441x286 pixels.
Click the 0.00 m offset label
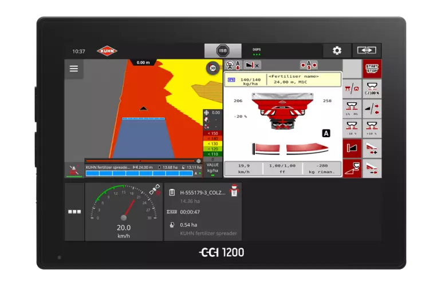(x=143, y=62)
